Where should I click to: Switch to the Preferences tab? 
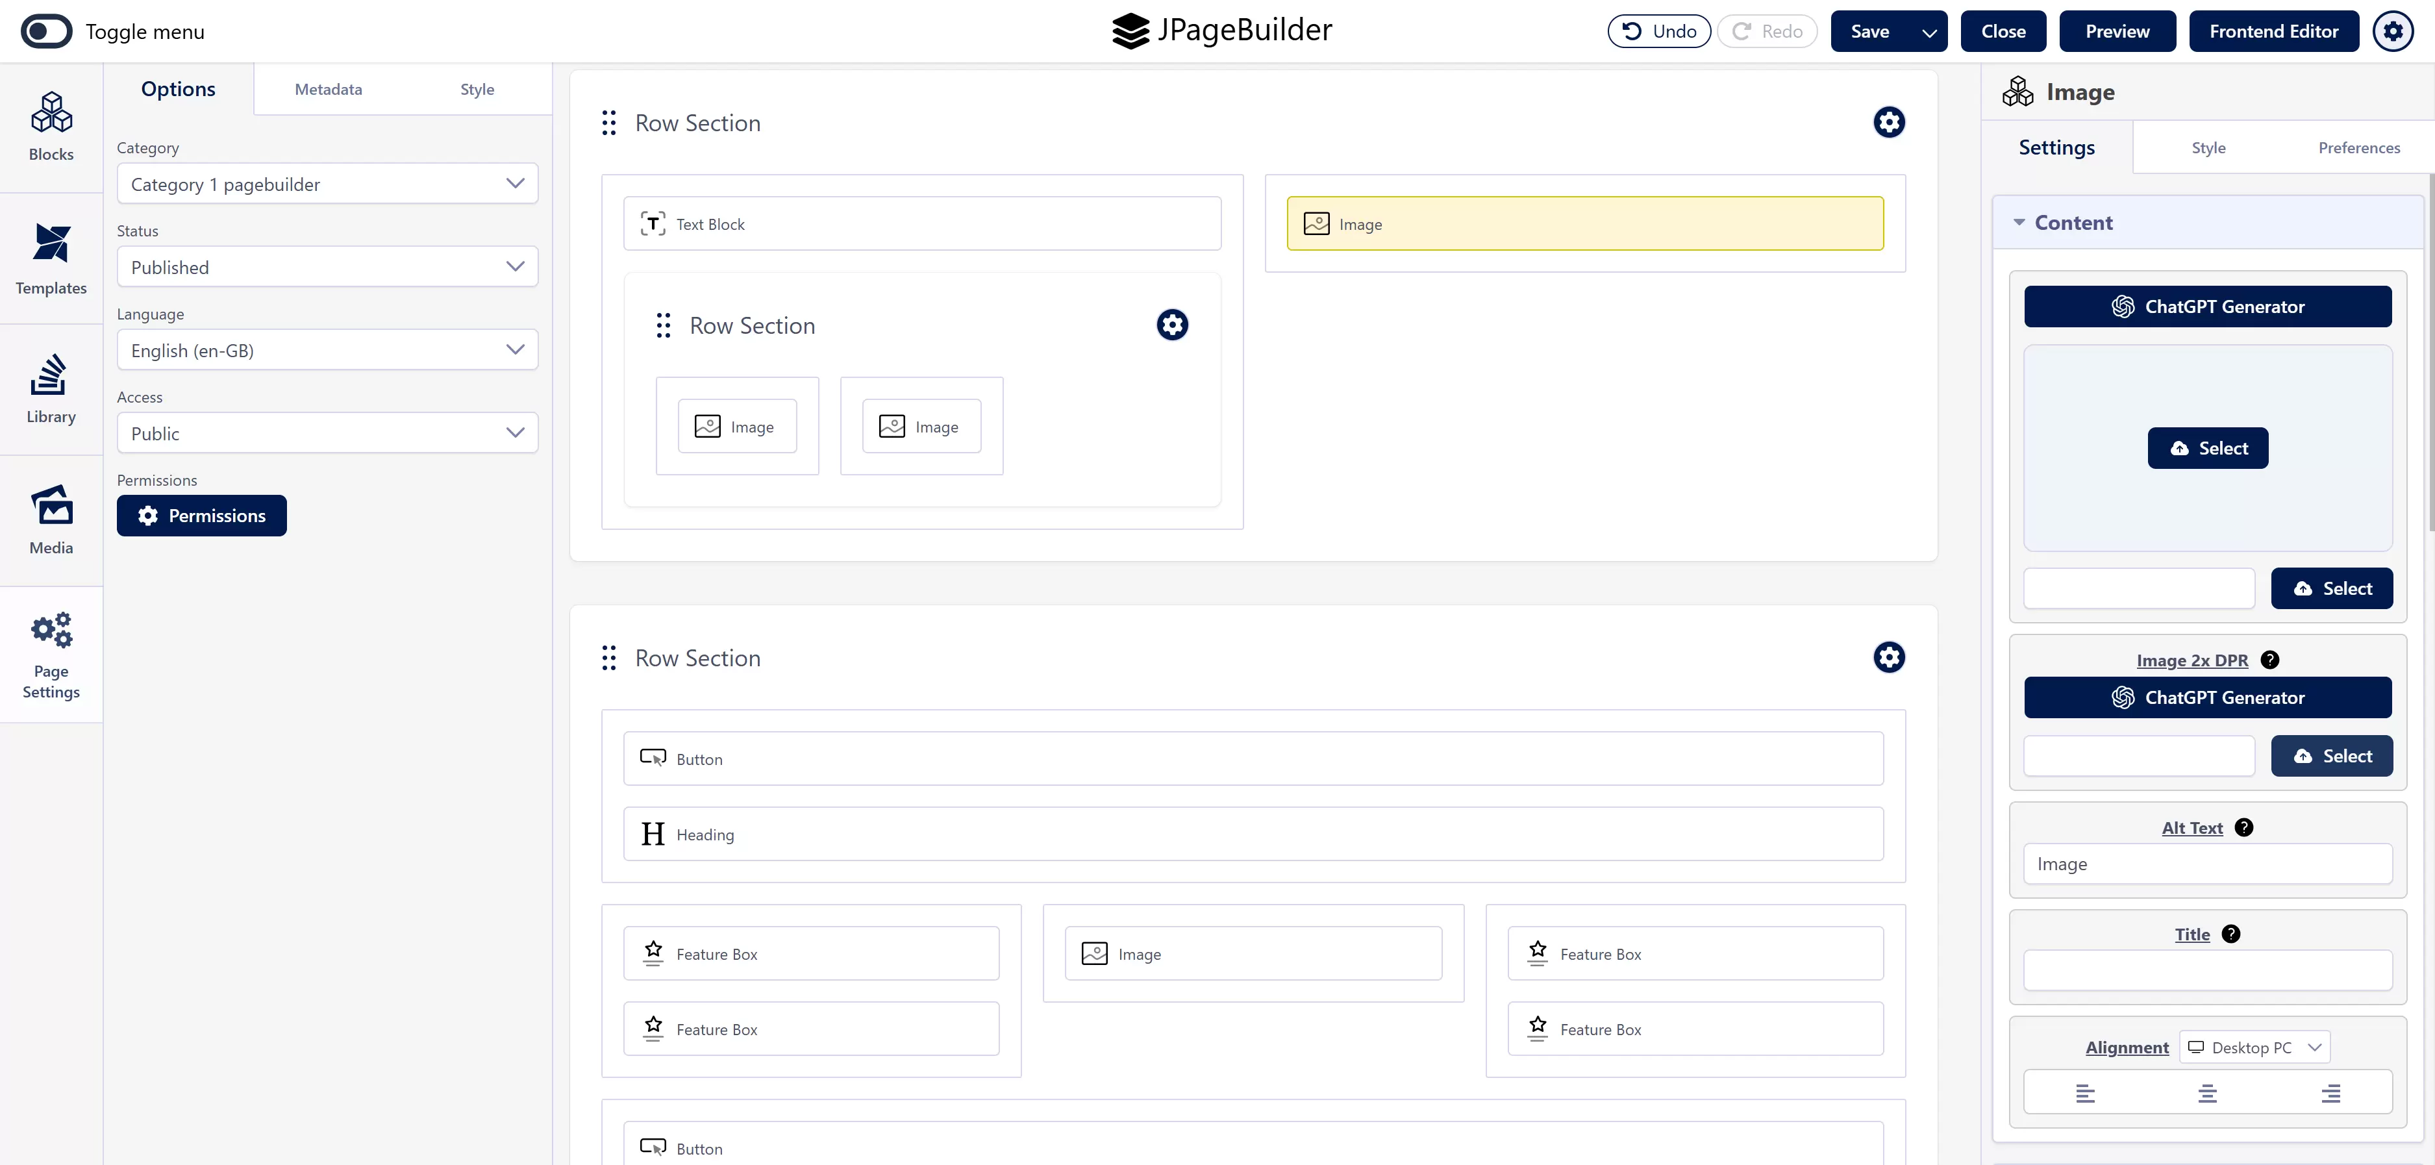(x=2358, y=147)
